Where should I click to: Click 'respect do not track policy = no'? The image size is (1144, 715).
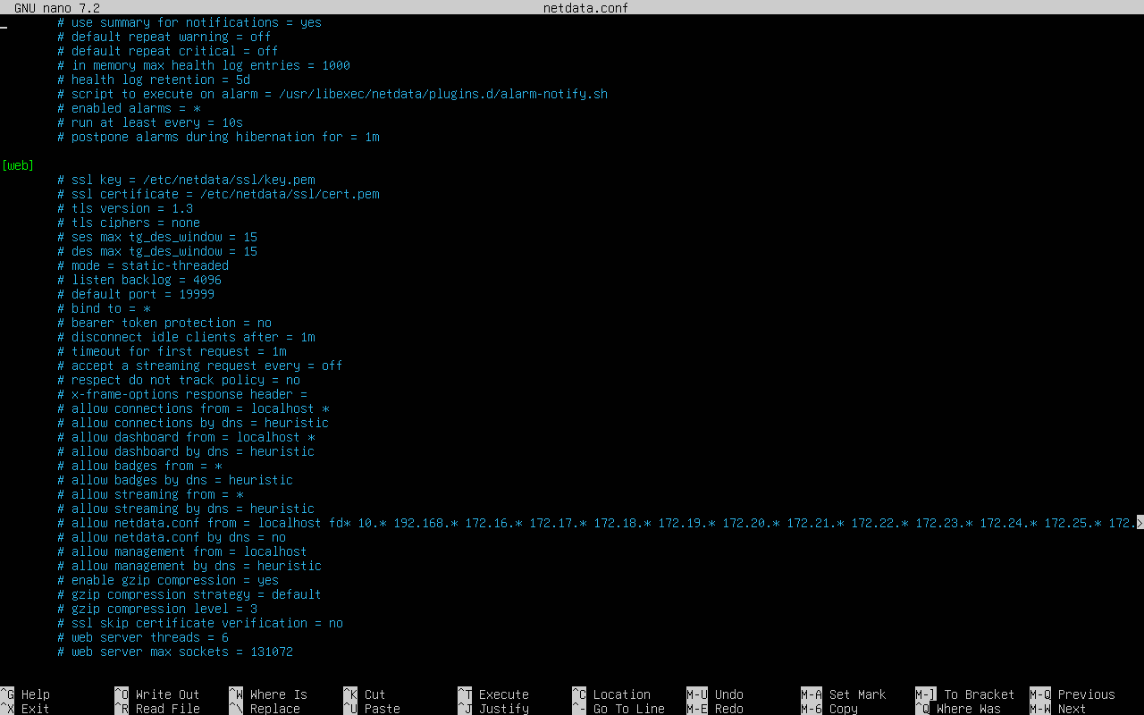tap(179, 380)
